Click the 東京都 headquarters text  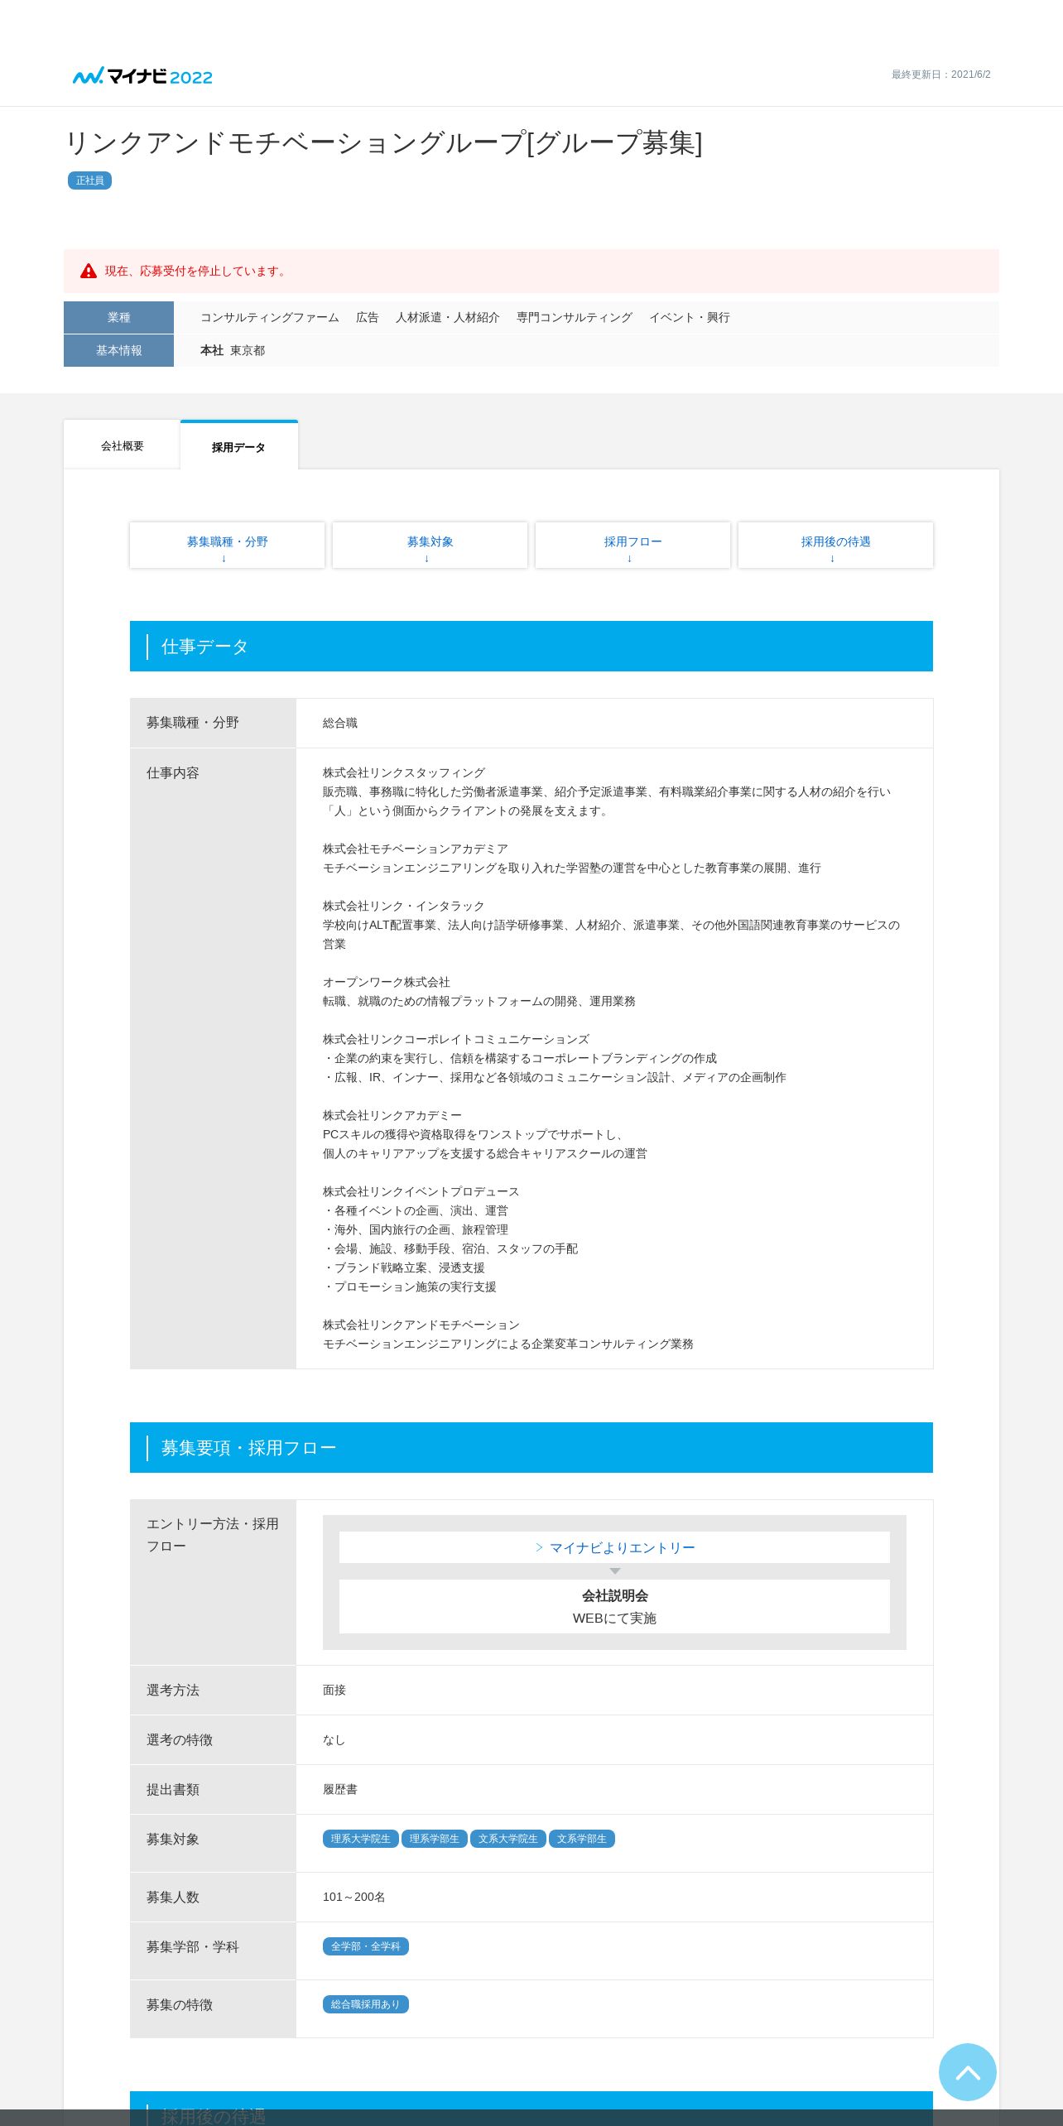[x=248, y=350]
